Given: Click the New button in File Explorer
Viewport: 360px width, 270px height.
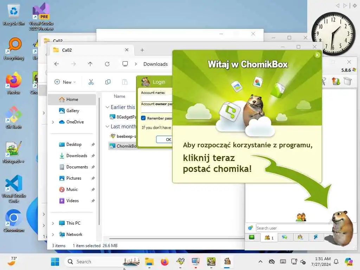Looking at the screenshot, I should click(65, 82).
